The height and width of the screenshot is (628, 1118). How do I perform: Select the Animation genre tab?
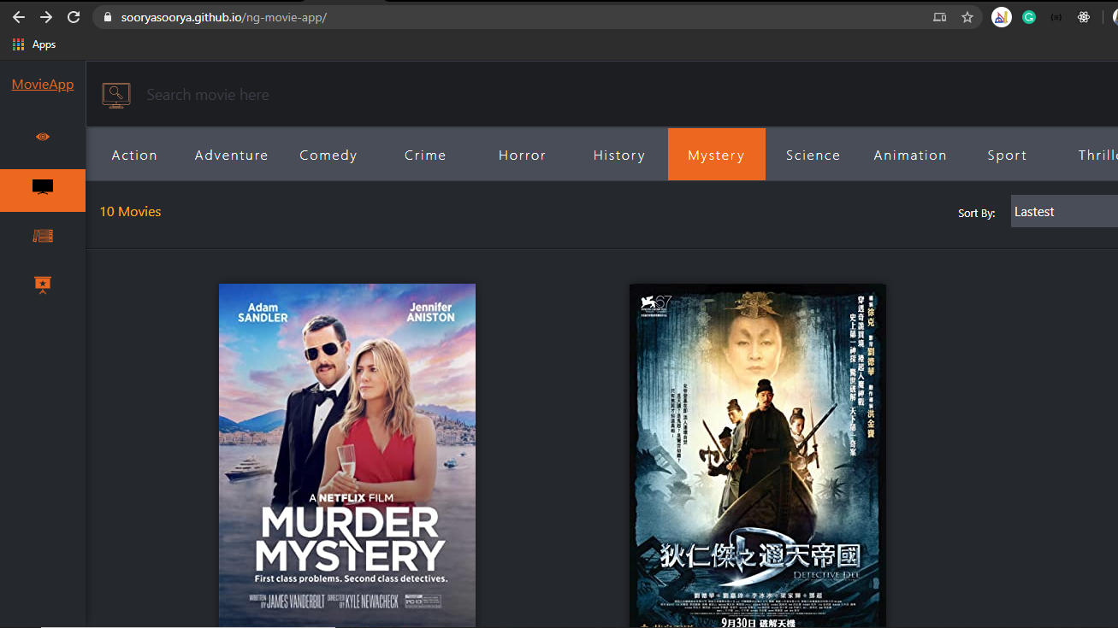point(909,155)
